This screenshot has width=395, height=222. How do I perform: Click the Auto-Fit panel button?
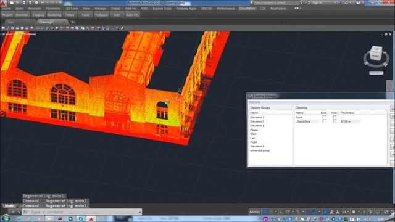[132, 15]
